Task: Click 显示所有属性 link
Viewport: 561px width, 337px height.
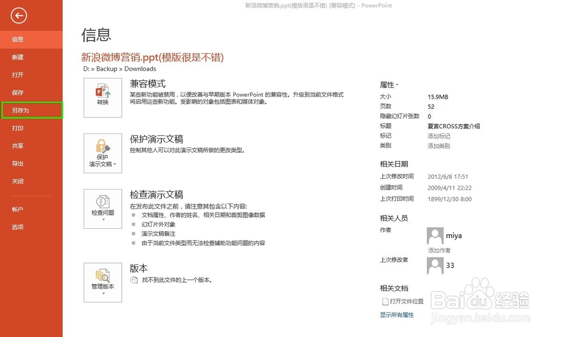Action: [397, 315]
